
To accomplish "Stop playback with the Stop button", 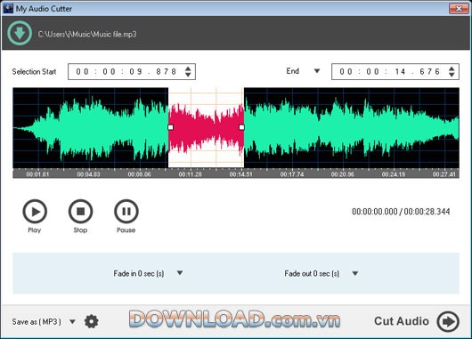I will click(x=80, y=212).
